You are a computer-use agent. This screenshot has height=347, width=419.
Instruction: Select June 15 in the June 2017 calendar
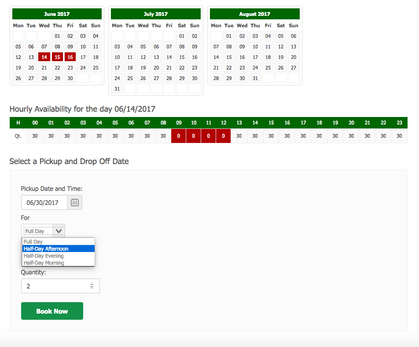tap(57, 57)
